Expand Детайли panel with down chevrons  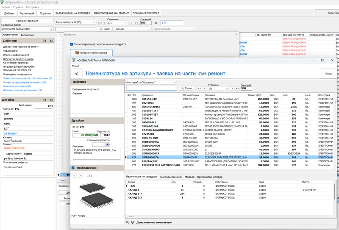(51, 100)
